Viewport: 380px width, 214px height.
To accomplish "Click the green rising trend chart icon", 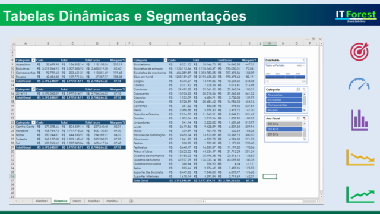I will tap(360, 194).
